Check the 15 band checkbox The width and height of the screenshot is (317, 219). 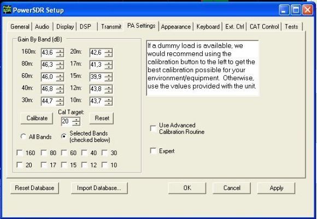(x=64, y=165)
